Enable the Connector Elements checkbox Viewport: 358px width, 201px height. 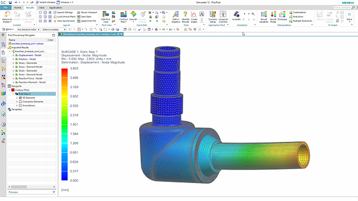pyautogui.click(x=20, y=102)
